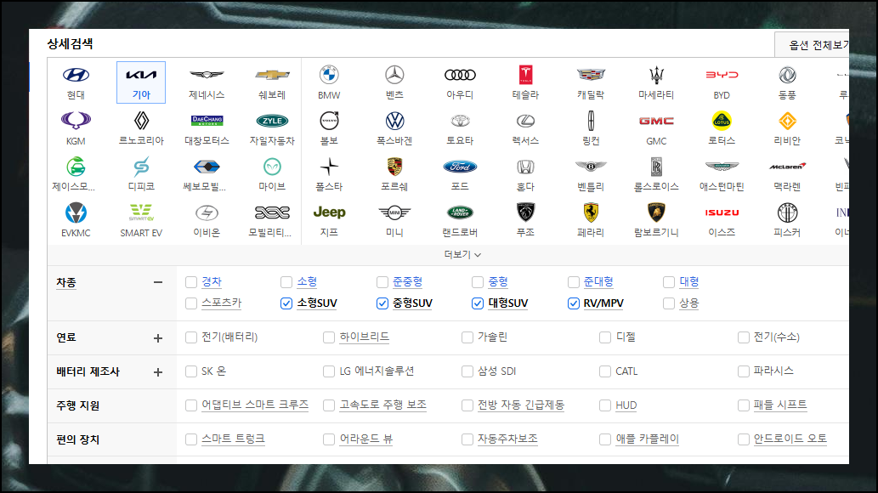The image size is (878, 493).
Task: Open 옵션 전체보기 button
Action: [x=812, y=45]
